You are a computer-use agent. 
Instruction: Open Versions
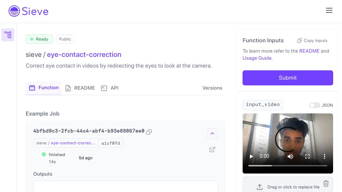point(212,88)
